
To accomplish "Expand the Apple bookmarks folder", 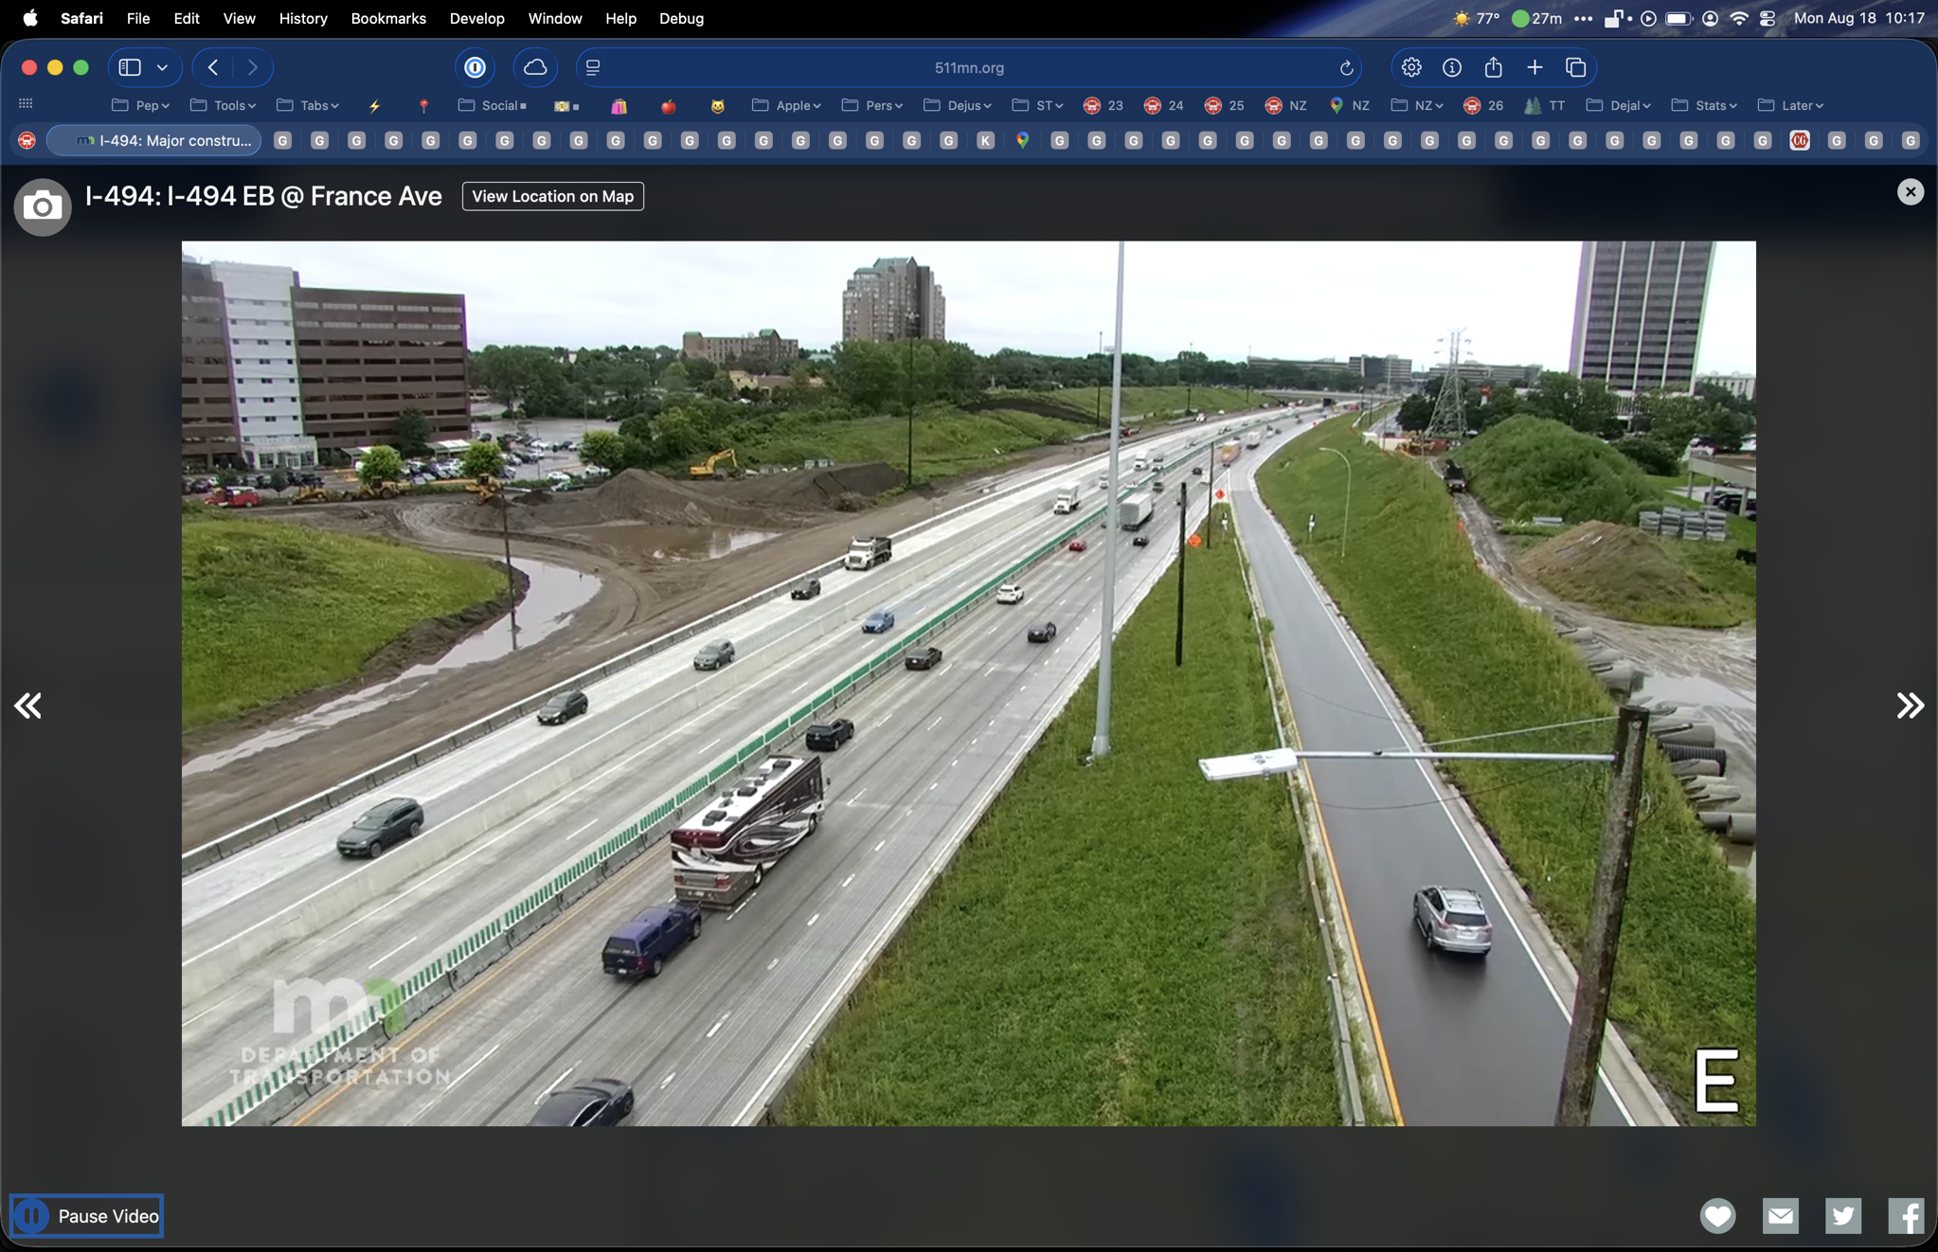I will (786, 105).
